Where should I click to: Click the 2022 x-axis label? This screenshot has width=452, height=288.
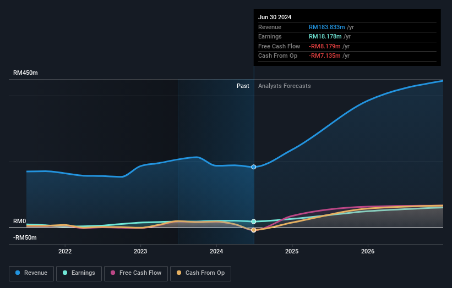[65, 251]
